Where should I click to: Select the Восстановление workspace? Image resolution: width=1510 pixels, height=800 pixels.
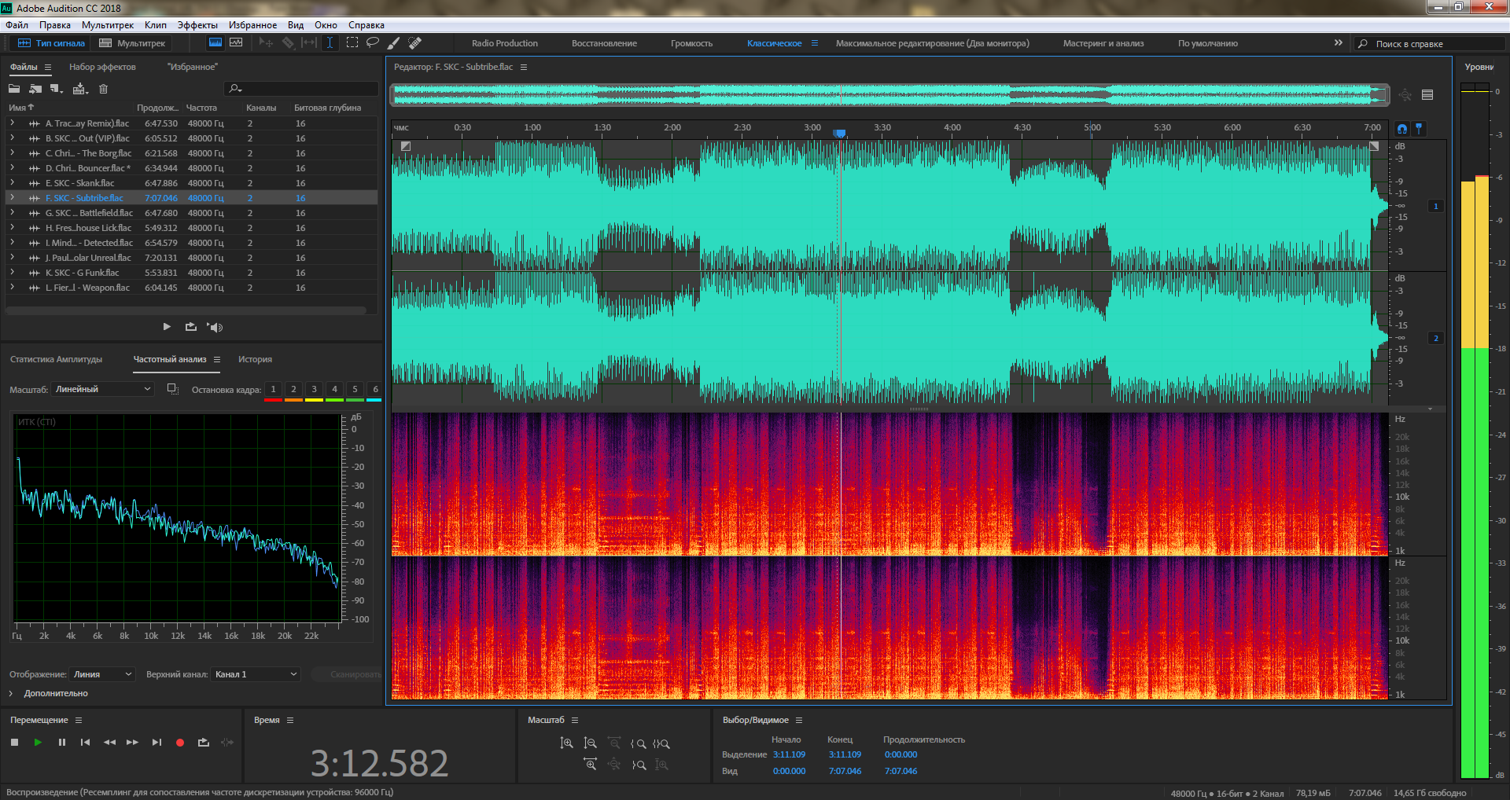[604, 43]
